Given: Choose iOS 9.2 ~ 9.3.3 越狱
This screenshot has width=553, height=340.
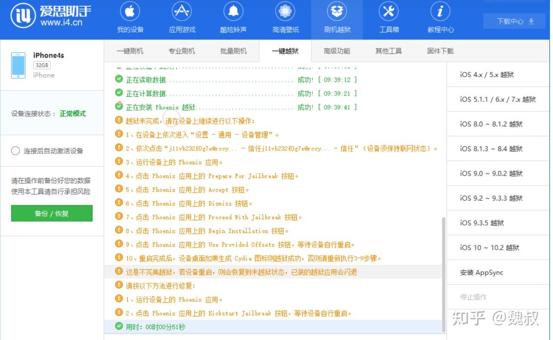Looking at the screenshot, I should (498, 198).
